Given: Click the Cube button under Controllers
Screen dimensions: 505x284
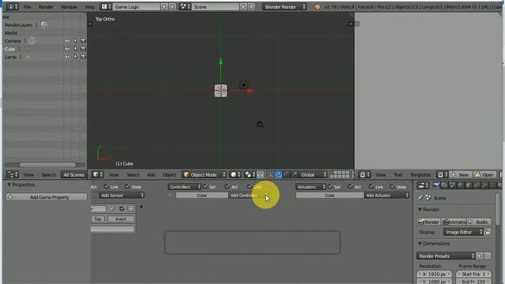Looking at the screenshot, I should point(202,195).
